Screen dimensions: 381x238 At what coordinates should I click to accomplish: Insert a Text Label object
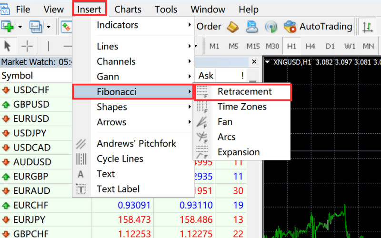click(x=118, y=189)
